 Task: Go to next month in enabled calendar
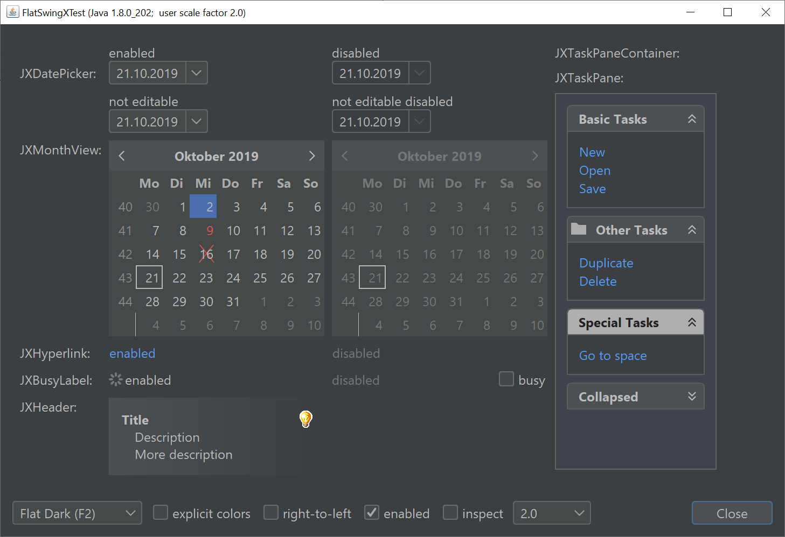[311, 156]
